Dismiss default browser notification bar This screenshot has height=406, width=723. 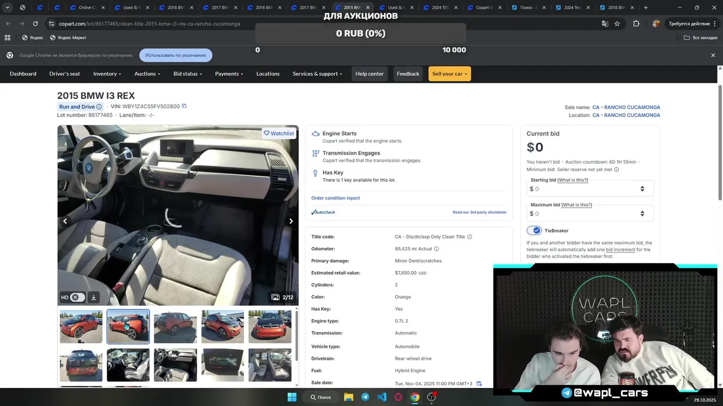pyautogui.click(x=713, y=55)
